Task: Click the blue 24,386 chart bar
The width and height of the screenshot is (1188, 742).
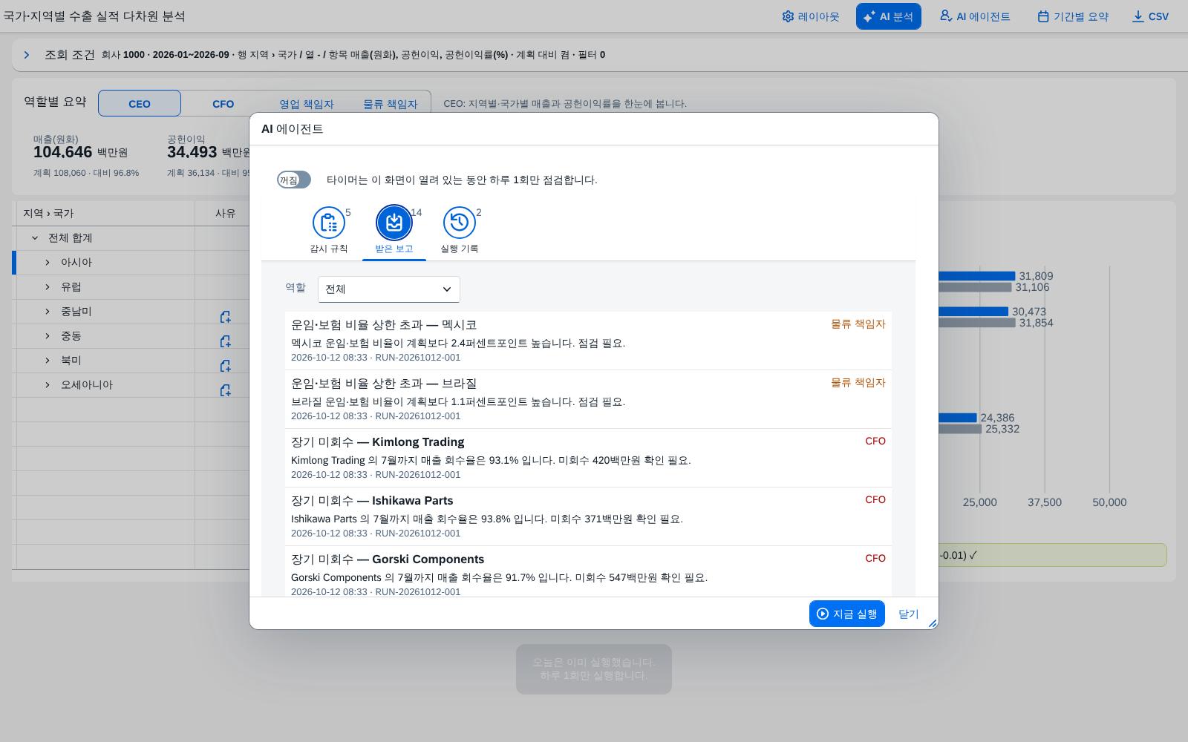Action: tap(958, 418)
